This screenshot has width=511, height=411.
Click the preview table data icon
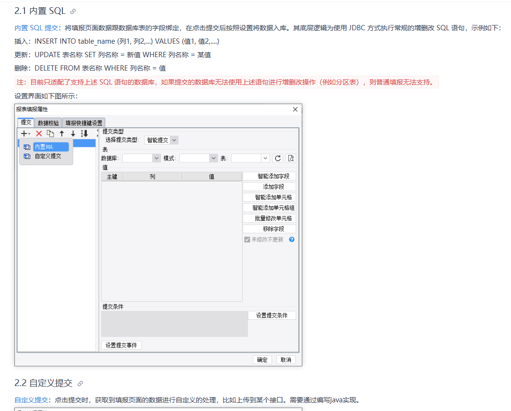click(290, 158)
